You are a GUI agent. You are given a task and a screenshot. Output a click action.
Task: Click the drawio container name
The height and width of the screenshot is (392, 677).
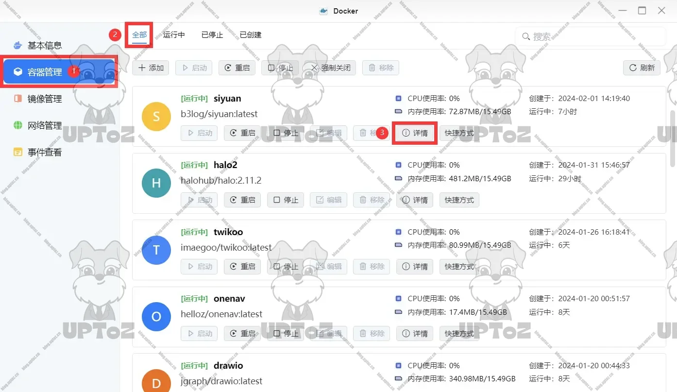coord(228,366)
